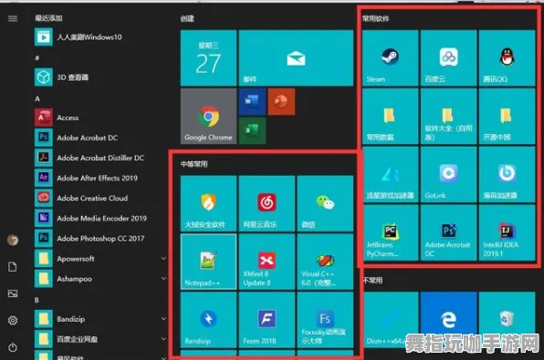Open the Documents sidebar icon
This screenshot has height=360, width=544.
pos(13,267)
